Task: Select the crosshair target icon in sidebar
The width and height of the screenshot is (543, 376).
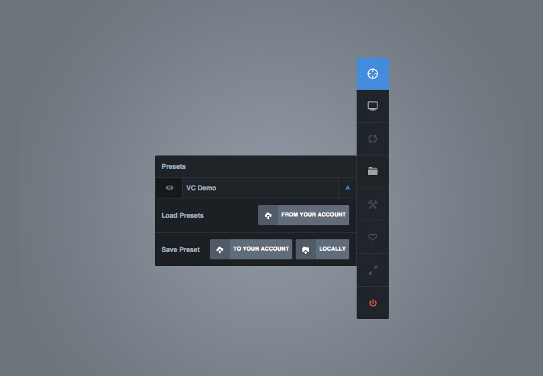Action: point(373,74)
